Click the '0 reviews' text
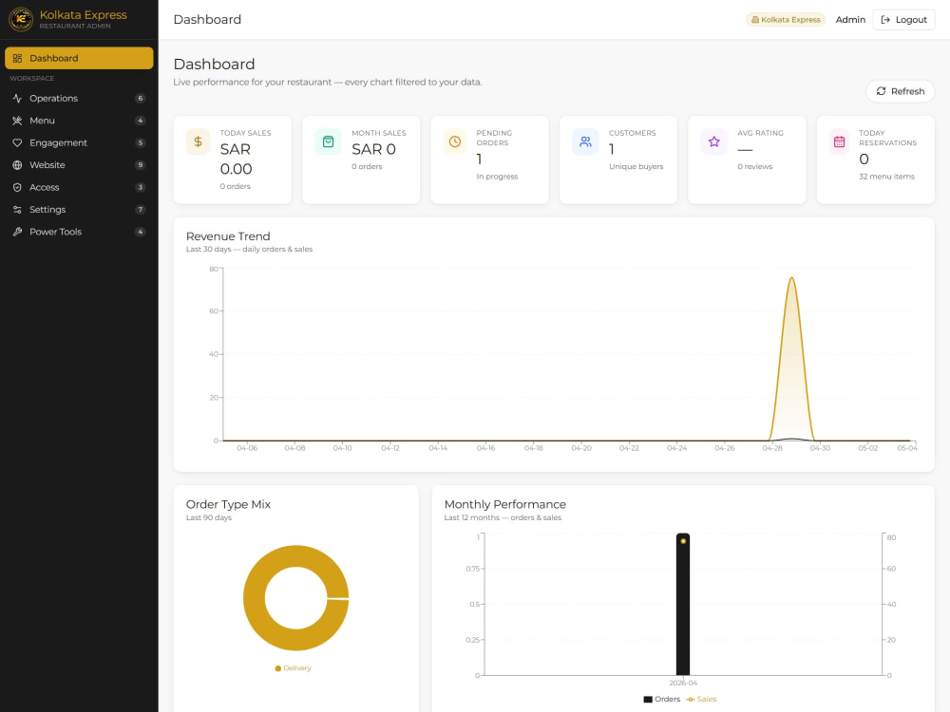Image resolution: width=950 pixels, height=712 pixels. [x=755, y=166]
